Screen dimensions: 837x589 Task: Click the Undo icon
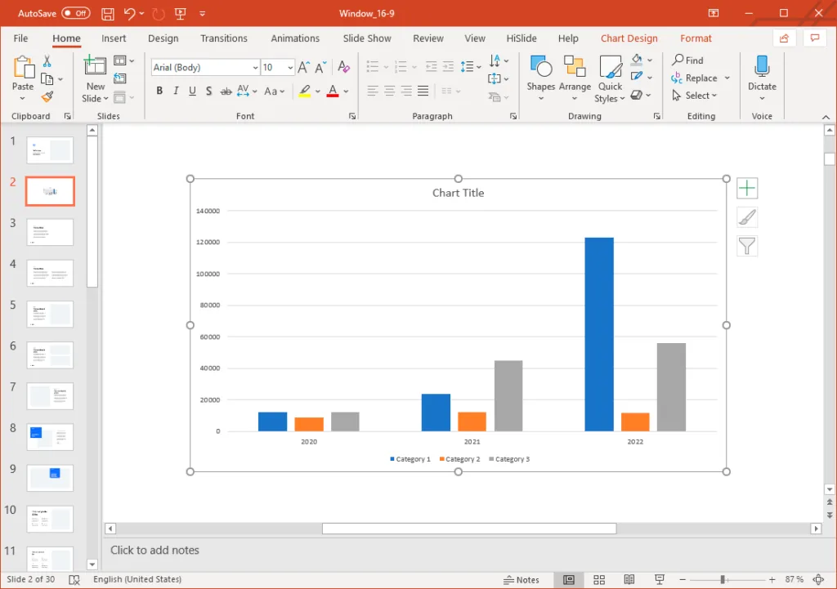(130, 14)
